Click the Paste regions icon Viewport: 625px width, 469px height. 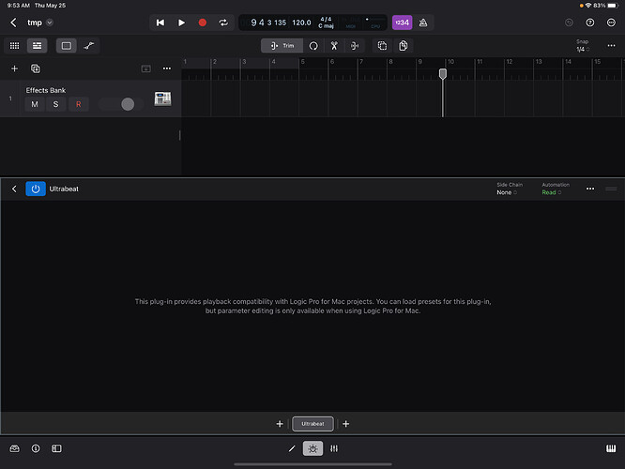[x=403, y=46]
